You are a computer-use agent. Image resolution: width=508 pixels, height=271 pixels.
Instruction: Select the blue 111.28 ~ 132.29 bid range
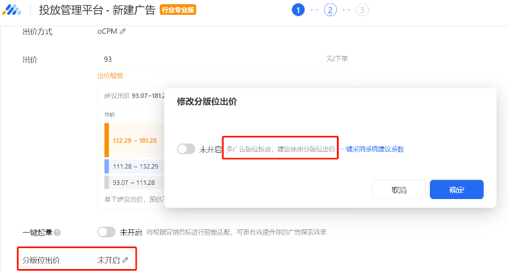tap(133, 167)
